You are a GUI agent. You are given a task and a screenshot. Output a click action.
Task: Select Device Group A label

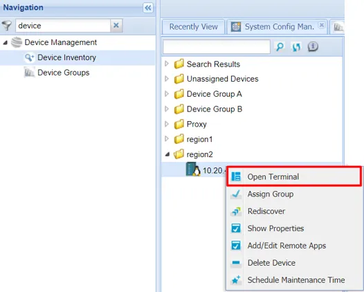[215, 94]
